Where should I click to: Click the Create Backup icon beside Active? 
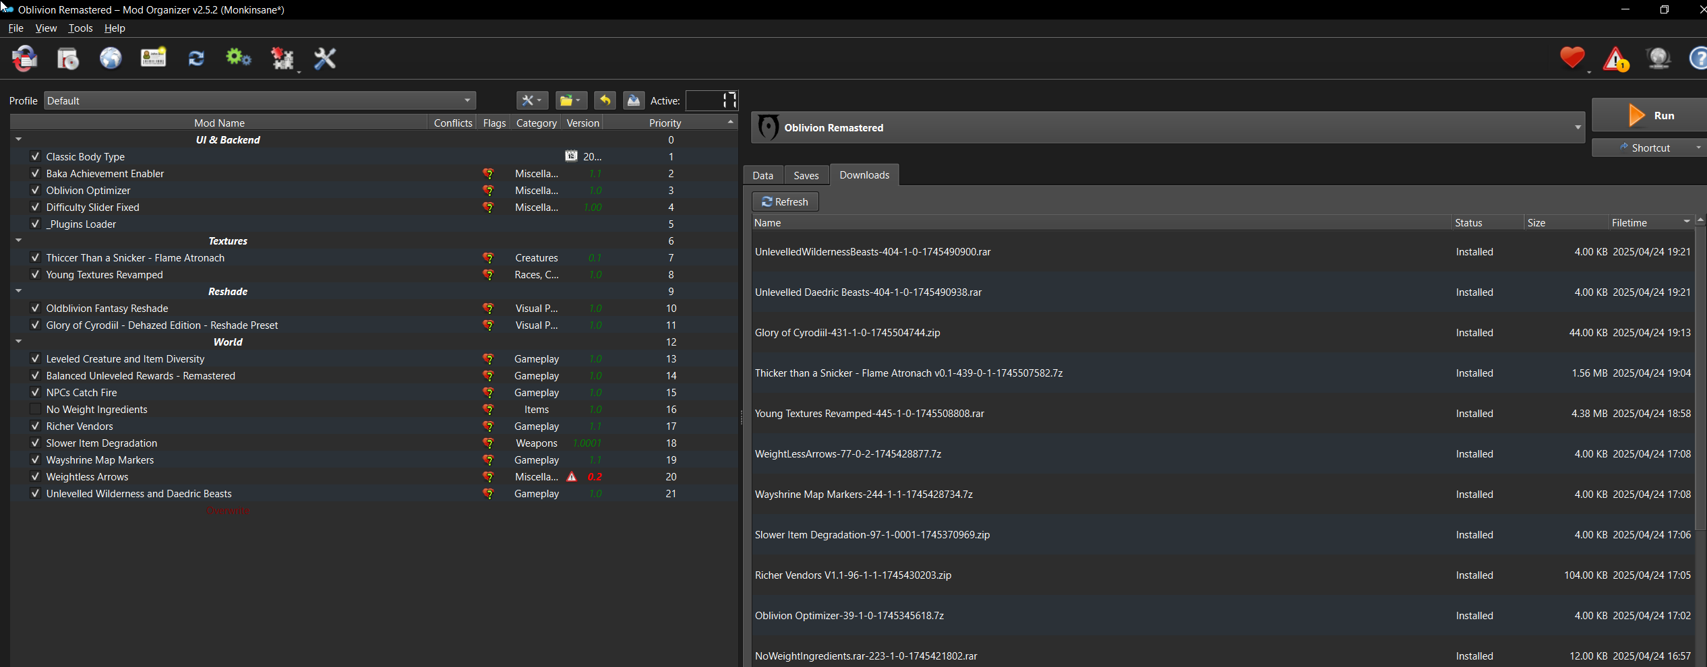(633, 100)
